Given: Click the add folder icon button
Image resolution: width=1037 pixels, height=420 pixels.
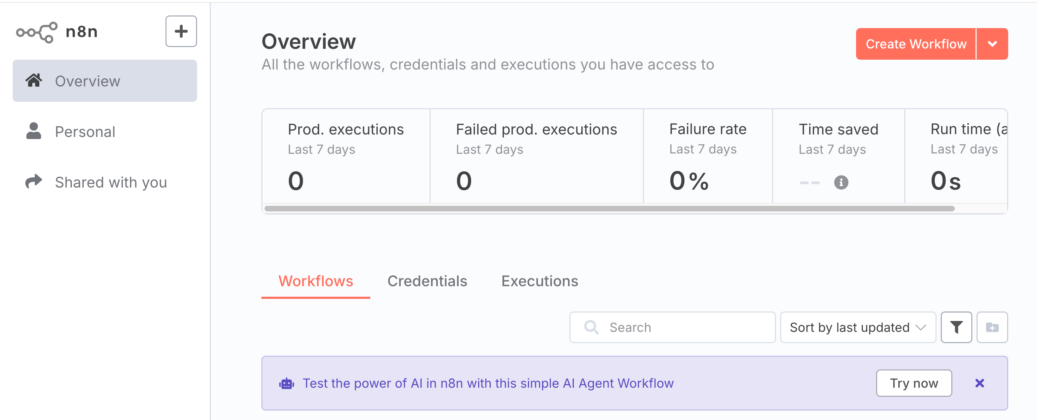Looking at the screenshot, I should (992, 327).
